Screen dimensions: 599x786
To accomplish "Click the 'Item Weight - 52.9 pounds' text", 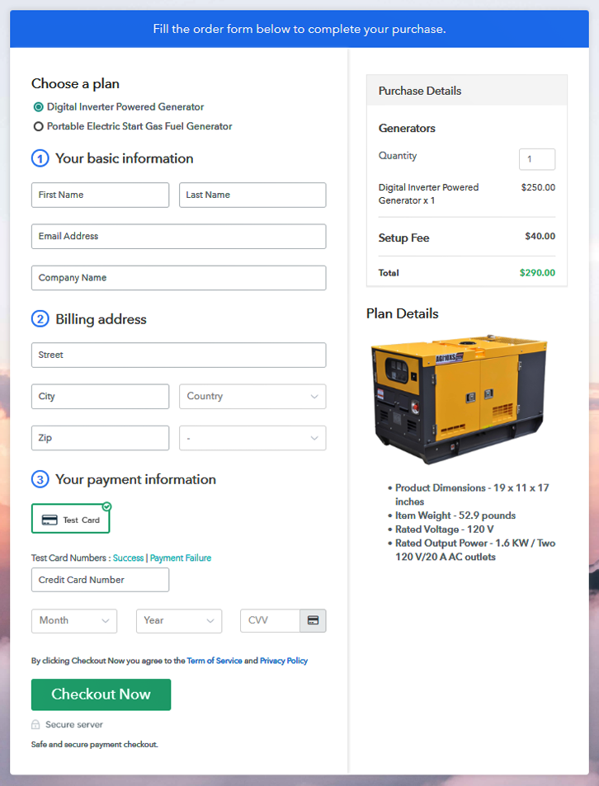I will (x=455, y=515).
